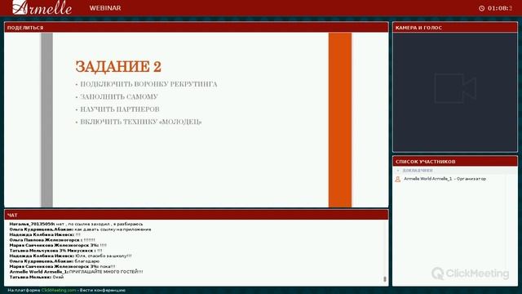This screenshot has width=522, height=294.
Task: Select the ЧАТ panel header
Action: tap(197, 215)
